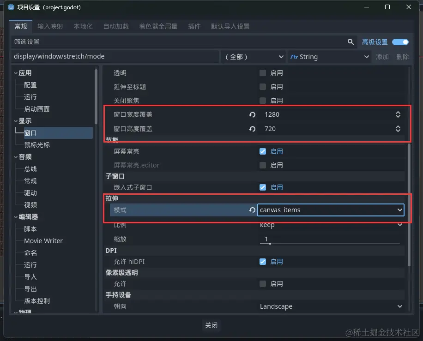The height and width of the screenshot is (341, 423).
Task: Select 配置 in the settings tree
Action: [30, 85]
